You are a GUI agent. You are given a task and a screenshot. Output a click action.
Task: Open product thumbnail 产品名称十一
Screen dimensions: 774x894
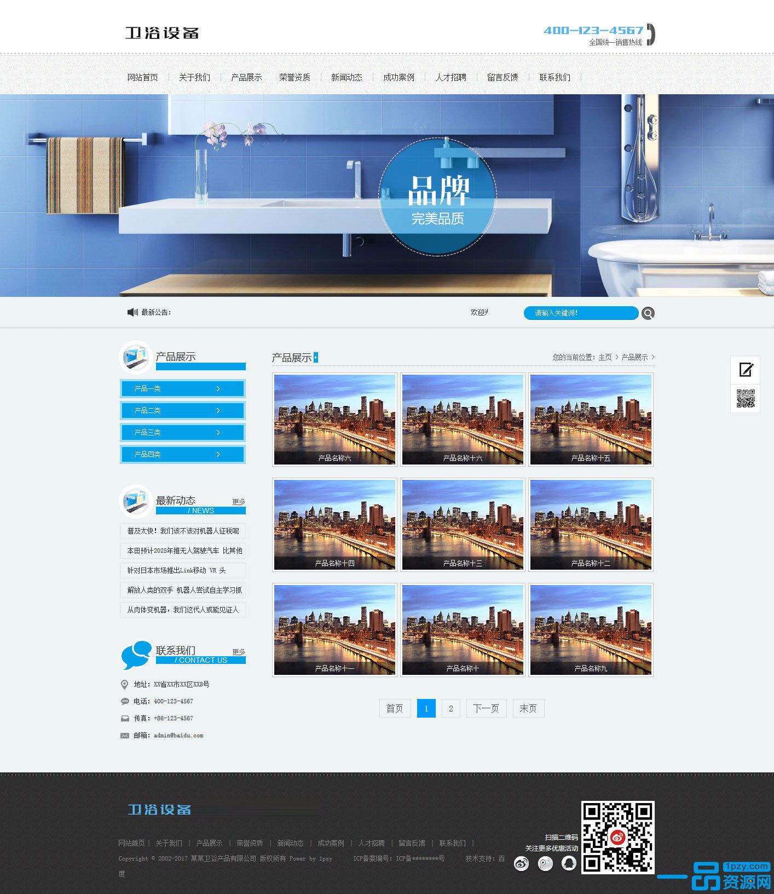(334, 630)
